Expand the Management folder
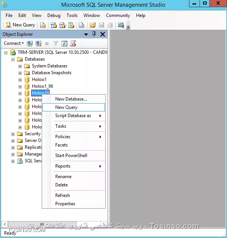Viewport: 227px width, 238px height. (13, 154)
